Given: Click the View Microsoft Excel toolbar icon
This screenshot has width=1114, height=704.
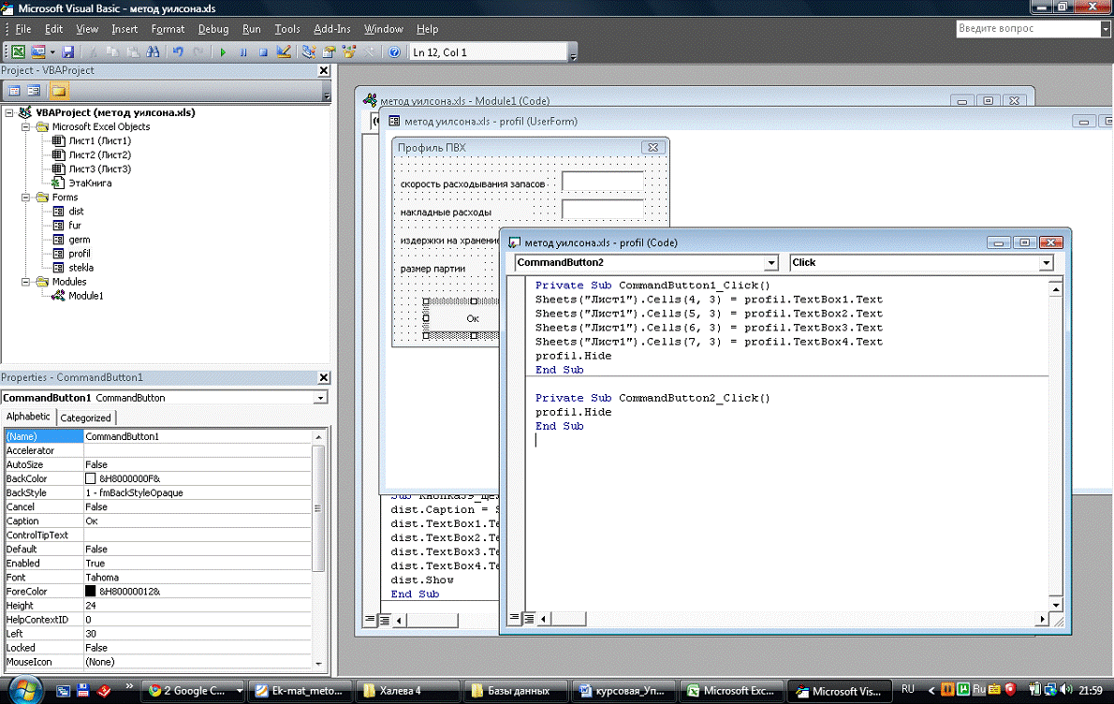Looking at the screenshot, I should coord(18,52).
